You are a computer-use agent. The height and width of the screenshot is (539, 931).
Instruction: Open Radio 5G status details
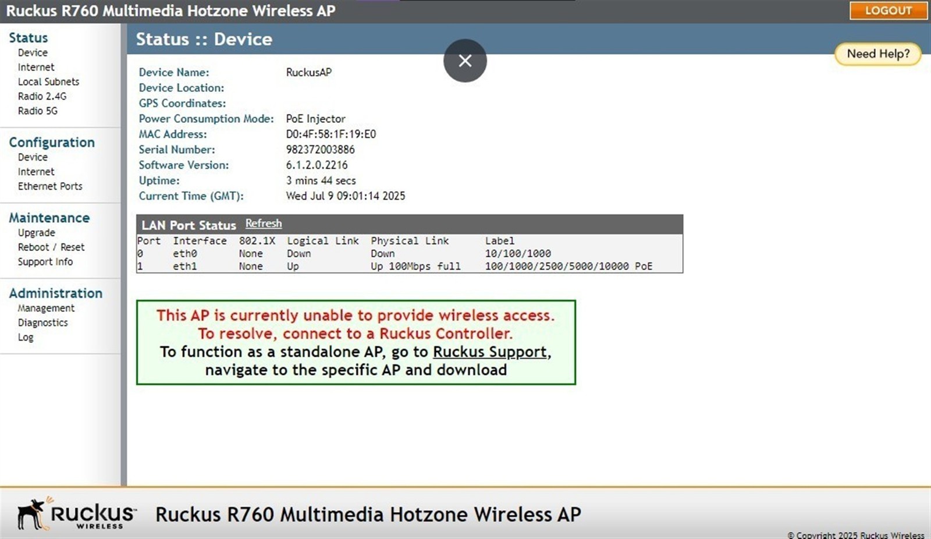pos(37,111)
